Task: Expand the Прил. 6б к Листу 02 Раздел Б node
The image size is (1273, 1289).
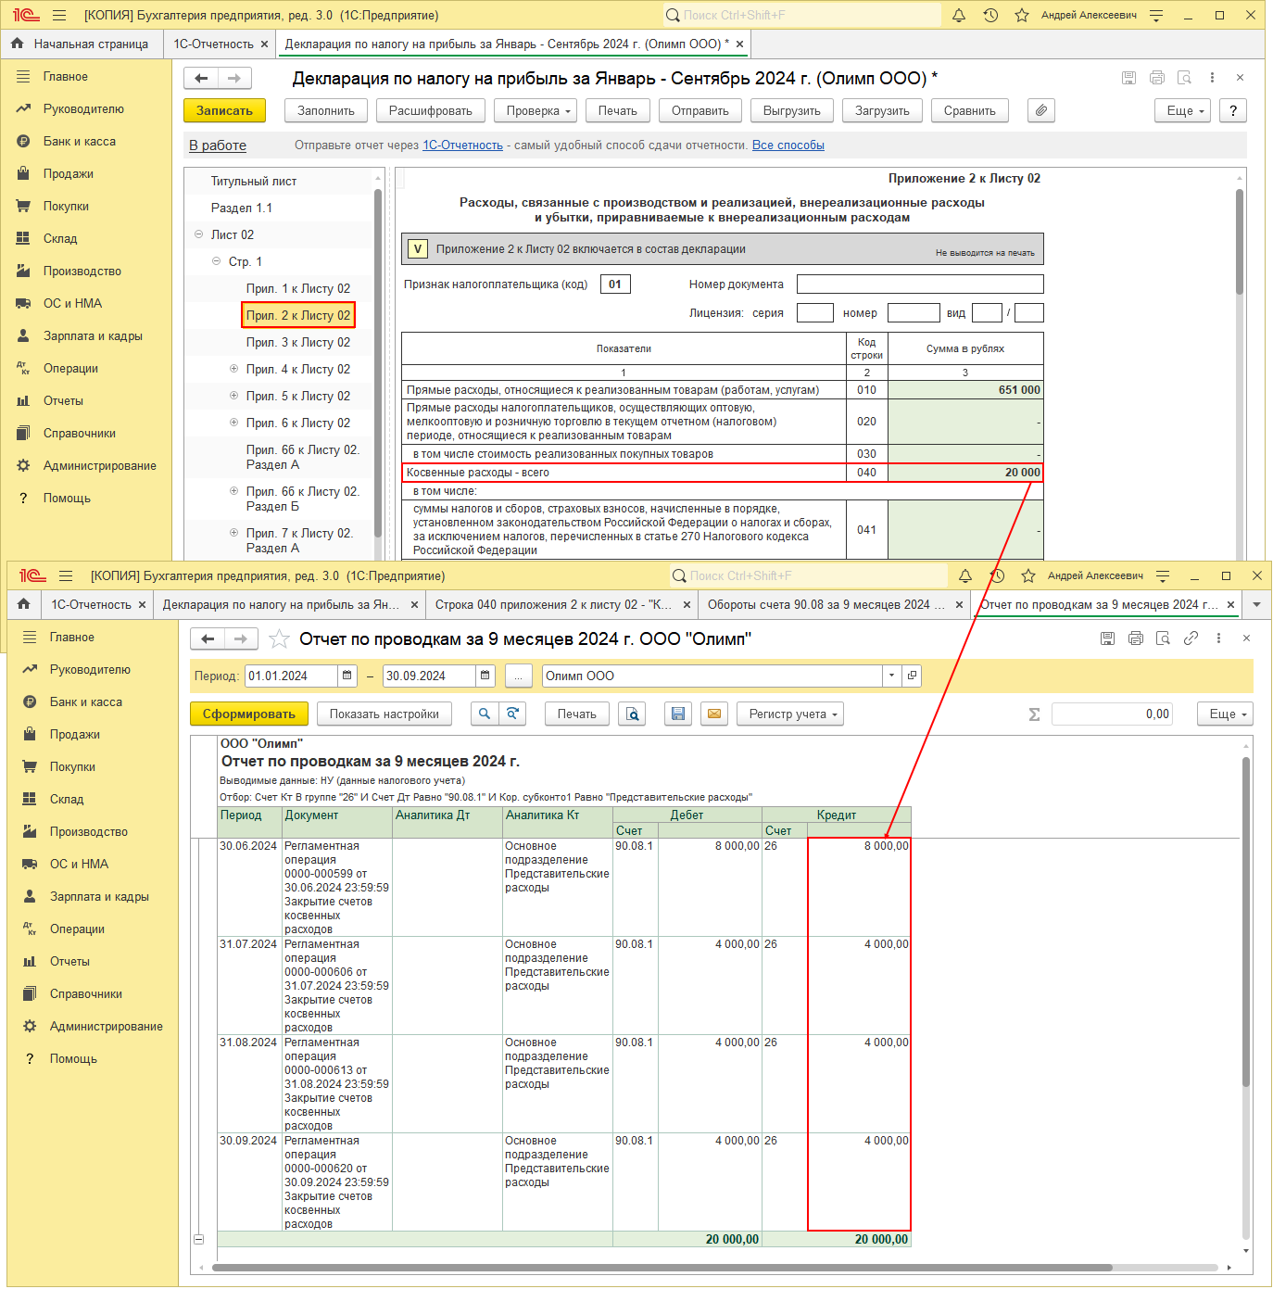Action: pyautogui.click(x=233, y=491)
